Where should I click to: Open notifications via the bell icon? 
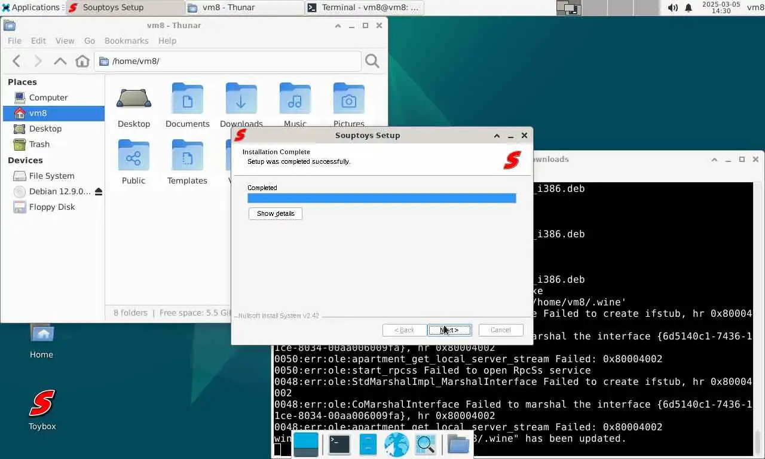688,8
